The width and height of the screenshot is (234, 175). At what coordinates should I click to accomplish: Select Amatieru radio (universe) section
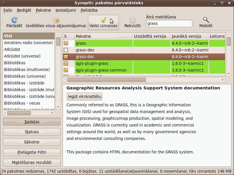tap(29, 43)
